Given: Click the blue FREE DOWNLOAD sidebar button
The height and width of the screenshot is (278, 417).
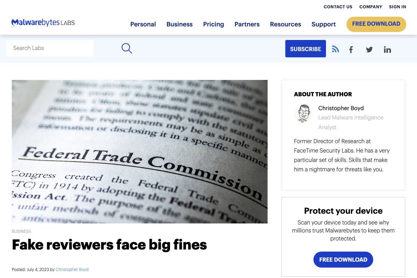Looking at the screenshot, I should coord(343,260).
